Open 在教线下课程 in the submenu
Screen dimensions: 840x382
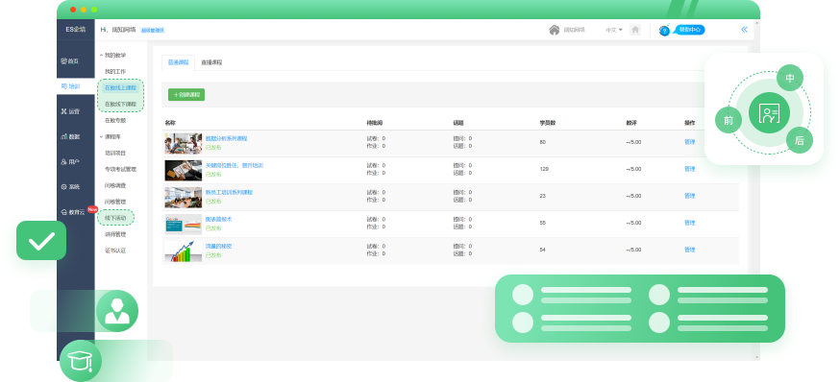point(120,104)
